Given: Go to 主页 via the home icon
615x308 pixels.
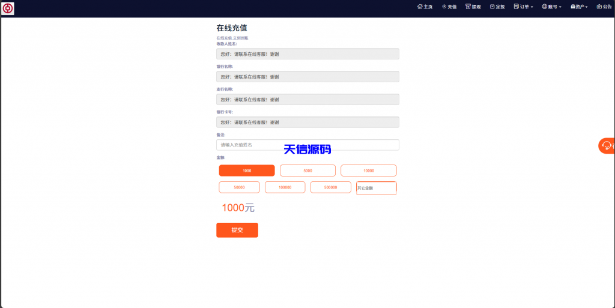Looking at the screenshot, I should click(x=420, y=7).
